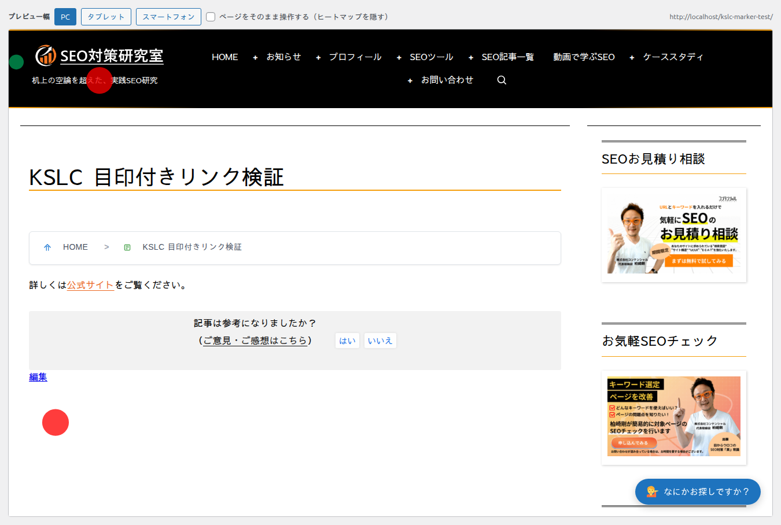The width and height of the screenshot is (781, 525).
Task: Expand the お知らせ plus submenu
Action: pos(255,57)
